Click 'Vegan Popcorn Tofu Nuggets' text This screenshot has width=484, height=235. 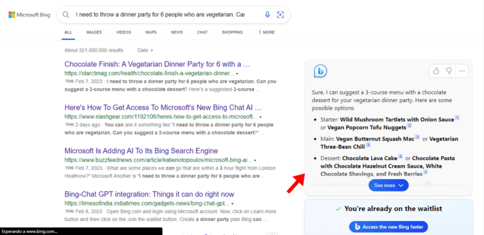(367, 127)
